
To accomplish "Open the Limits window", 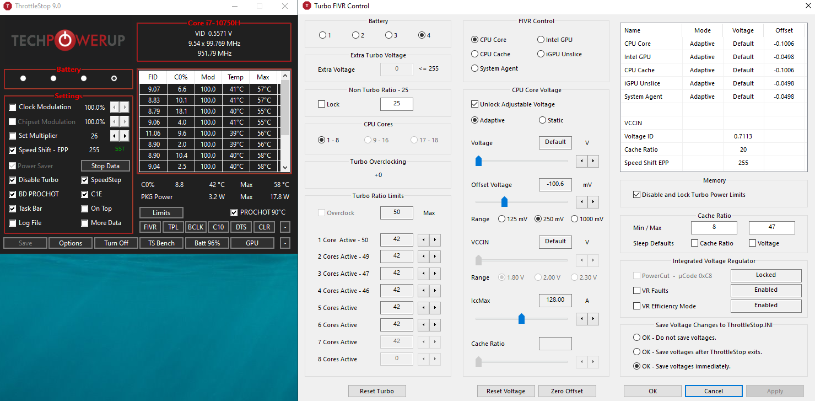I will (161, 213).
